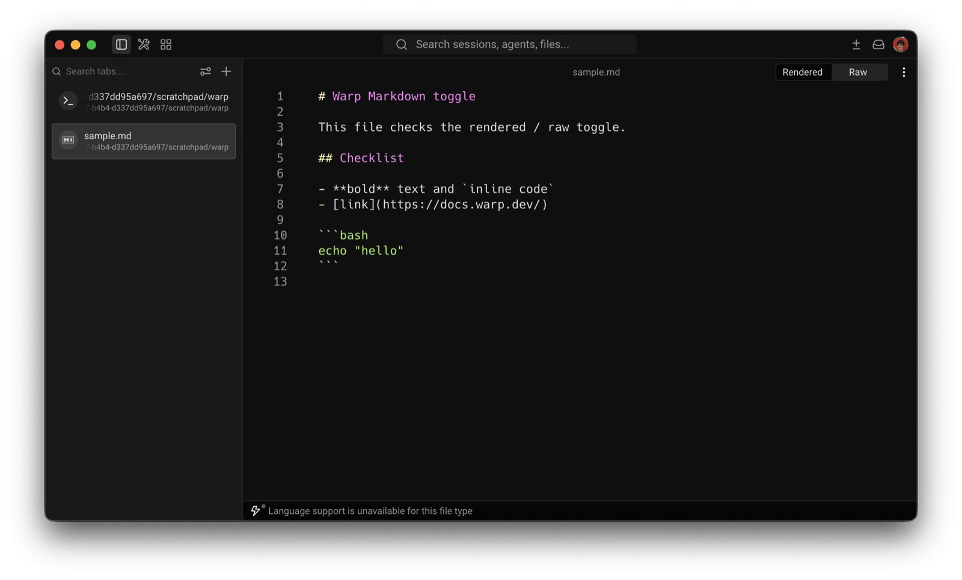This screenshot has width=962, height=580.
Task: Open the grid layout icon
Action: coord(166,44)
